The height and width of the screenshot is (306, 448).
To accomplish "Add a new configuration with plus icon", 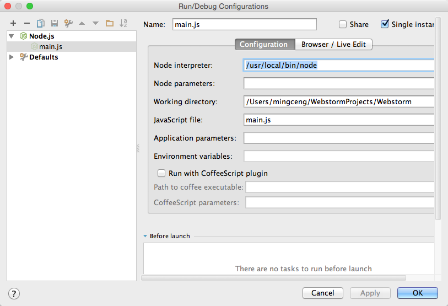I will [13, 23].
